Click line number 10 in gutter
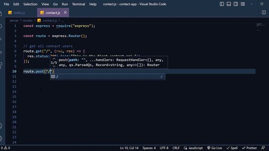The height and width of the screenshot is (151, 269). pos(14,71)
